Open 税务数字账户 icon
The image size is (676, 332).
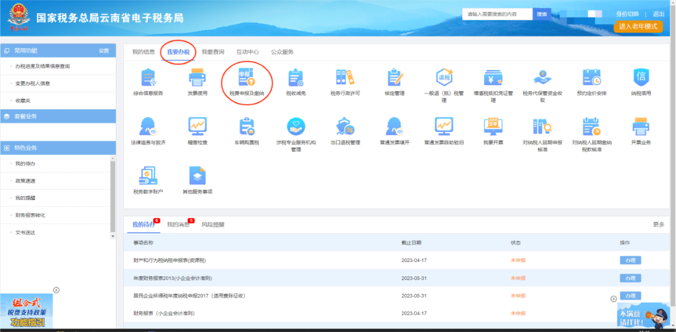pyautogui.click(x=148, y=175)
